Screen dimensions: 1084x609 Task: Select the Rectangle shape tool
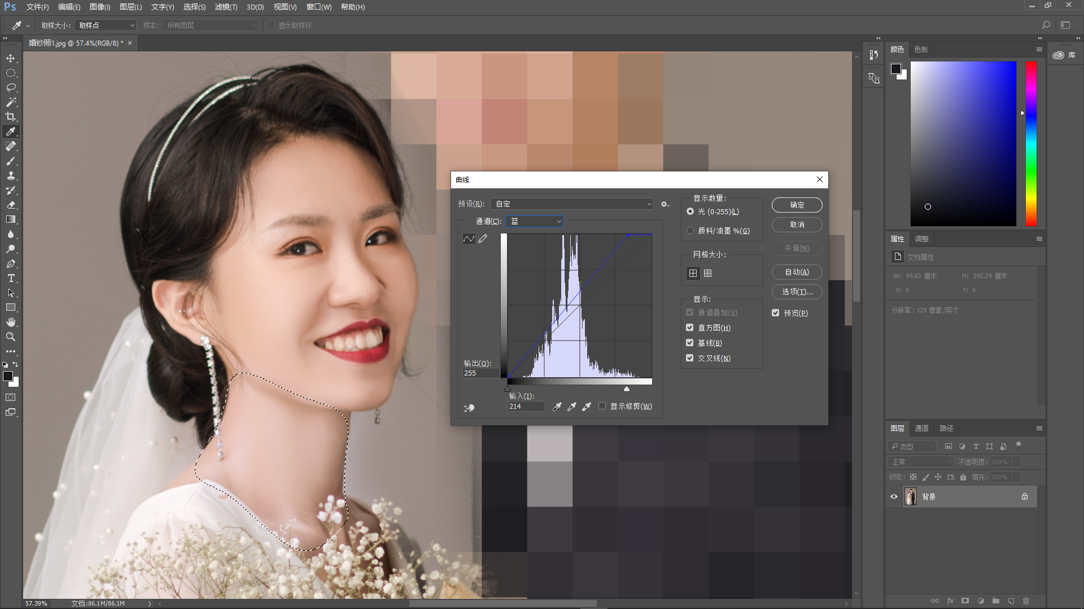[11, 308]
